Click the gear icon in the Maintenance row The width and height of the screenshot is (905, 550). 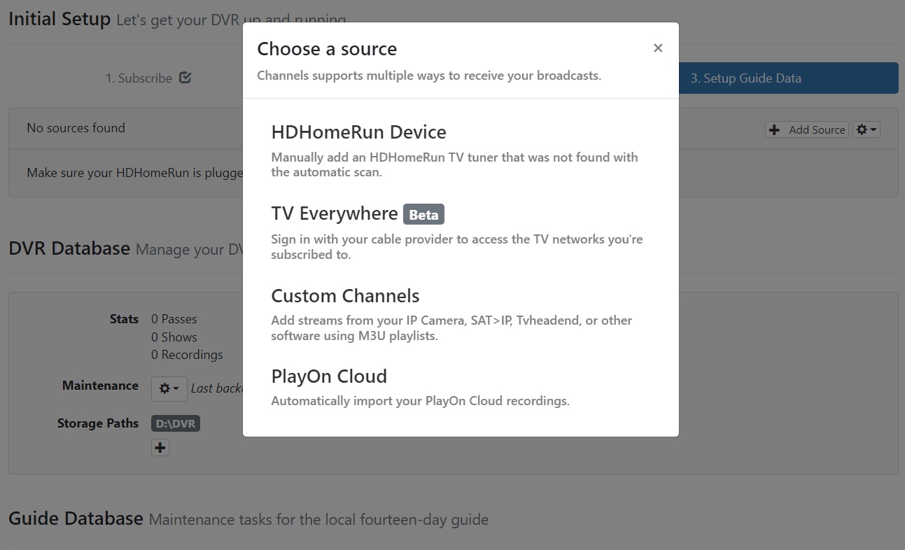[166, 389]
